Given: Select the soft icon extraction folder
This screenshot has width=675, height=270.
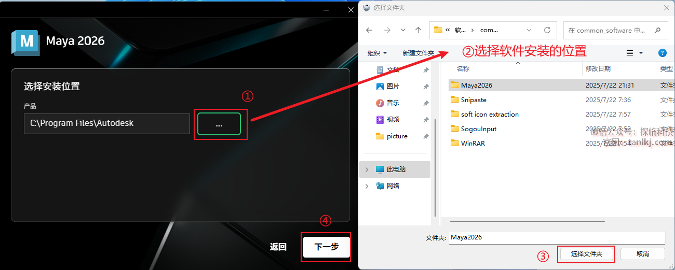Looking at the screenshot, I should click(561, 114).
